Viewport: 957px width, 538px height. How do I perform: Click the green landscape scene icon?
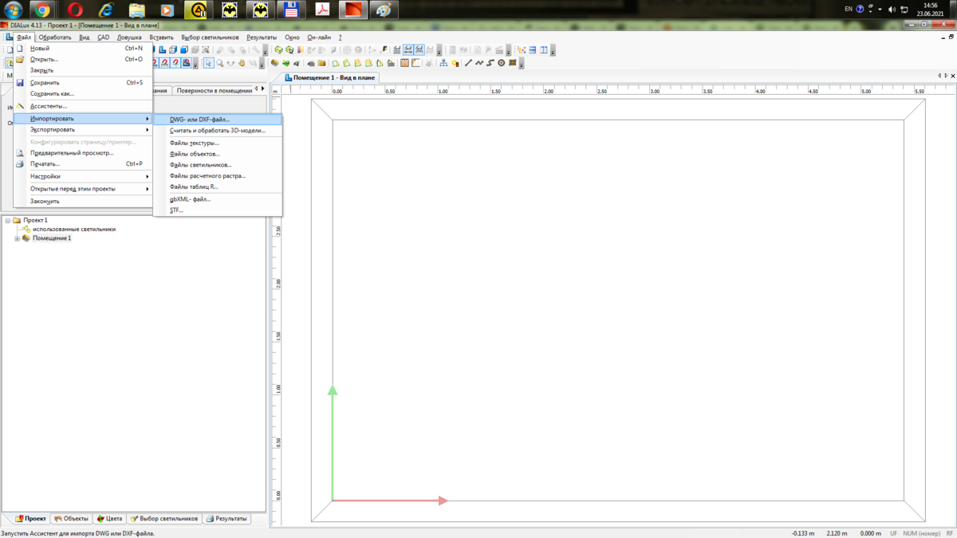click(286, 63)
